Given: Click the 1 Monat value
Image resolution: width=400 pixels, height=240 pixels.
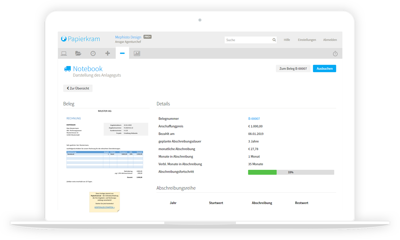Looking at the screenshot, I should point(254,156).
